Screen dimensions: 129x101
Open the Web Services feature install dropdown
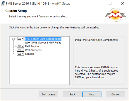tap(21, 50)
